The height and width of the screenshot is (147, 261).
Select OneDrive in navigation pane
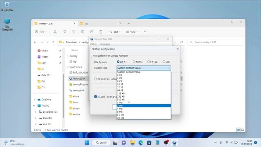[46, 100]
